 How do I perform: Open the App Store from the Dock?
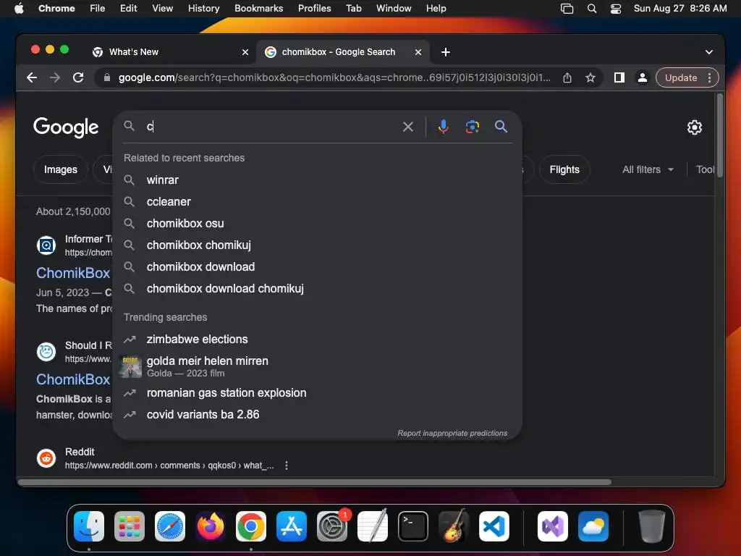[x=292, y=526]
